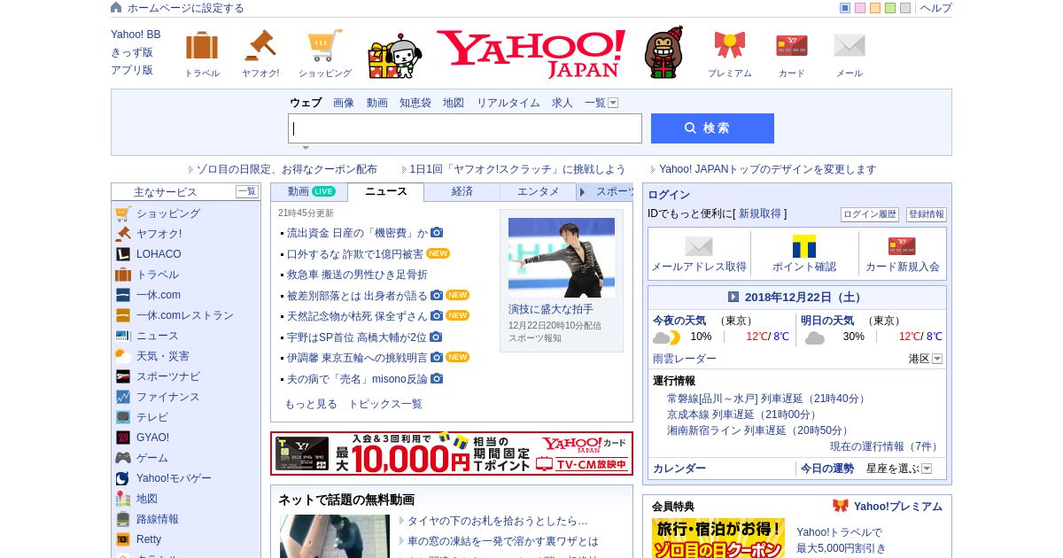Image resolution: width=1063 pixels, height=558 pixels.
Task: Click the home icon to set homepage
Action: pyautogui.click(x=116, y=7)
